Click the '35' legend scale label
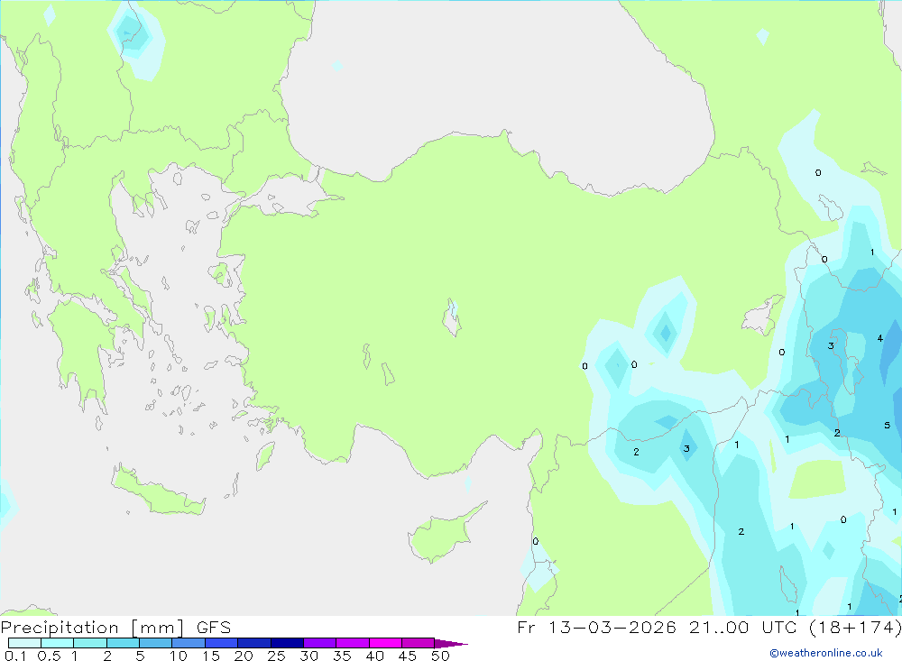Screen dimensions: 902x661 [x=342, y=656]
